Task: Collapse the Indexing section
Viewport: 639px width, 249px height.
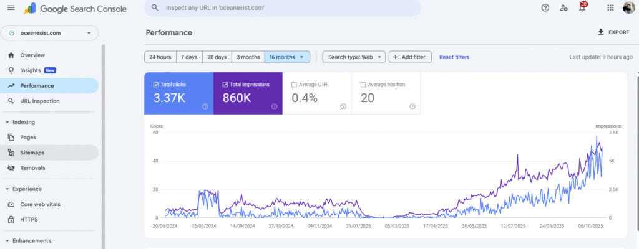Action: click(7, 122)
